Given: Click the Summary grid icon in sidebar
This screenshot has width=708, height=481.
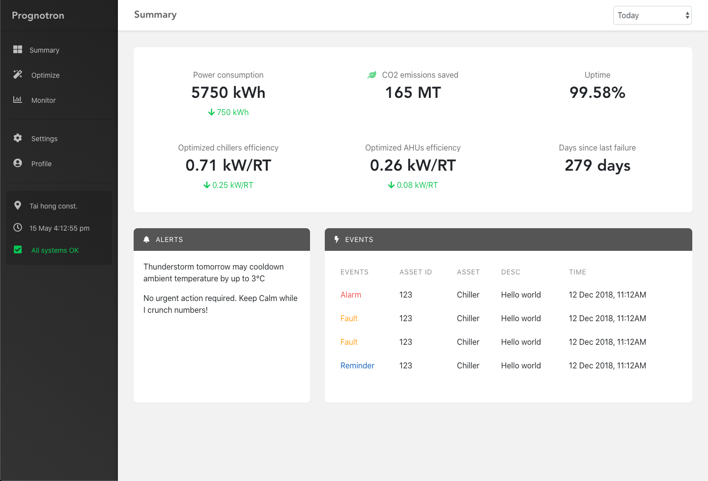Looking at the screenshot, I should 18,49.
